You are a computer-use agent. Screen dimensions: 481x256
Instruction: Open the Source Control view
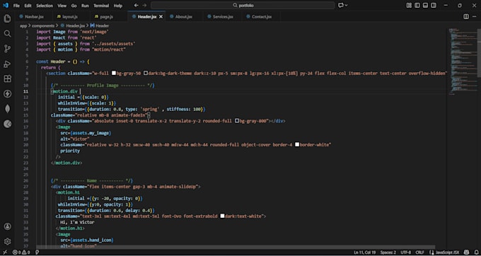[7, 49]
